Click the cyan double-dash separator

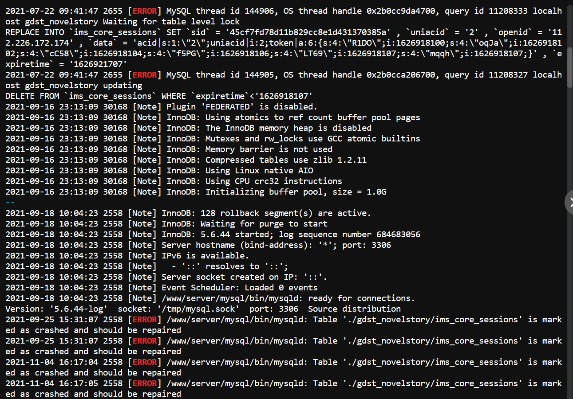click(10, 203)
